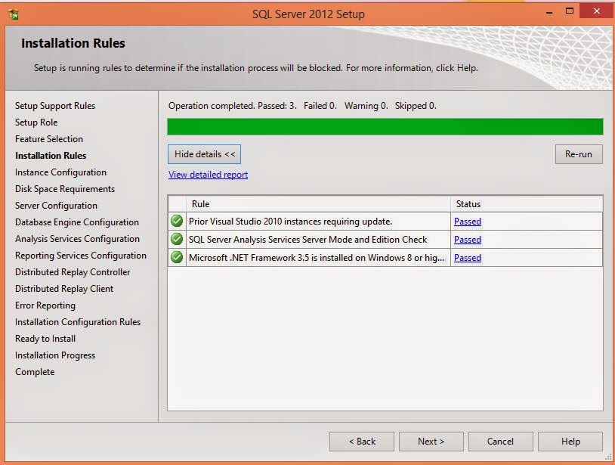Image resolution: width=615 pixels, height=465 pixels.
Task: Re-run the installation rules check
Action: point(579,153)
